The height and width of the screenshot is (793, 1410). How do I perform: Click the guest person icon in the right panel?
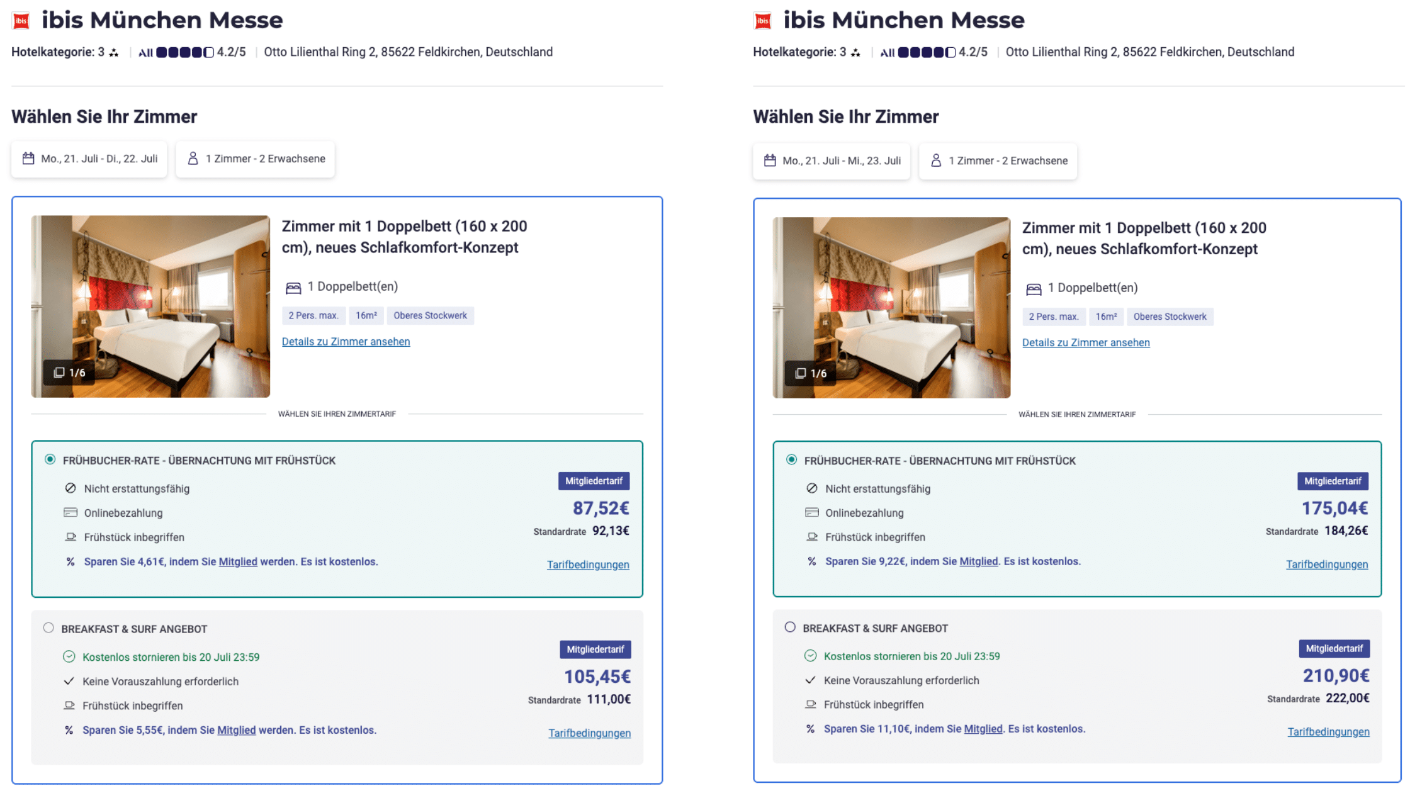coord(936,160)
